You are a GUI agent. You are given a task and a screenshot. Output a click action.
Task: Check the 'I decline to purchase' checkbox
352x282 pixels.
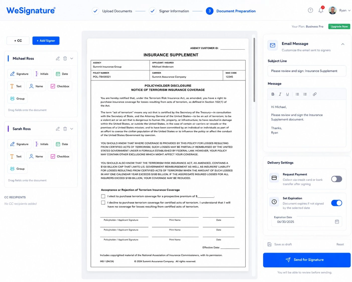click(103, 203)
